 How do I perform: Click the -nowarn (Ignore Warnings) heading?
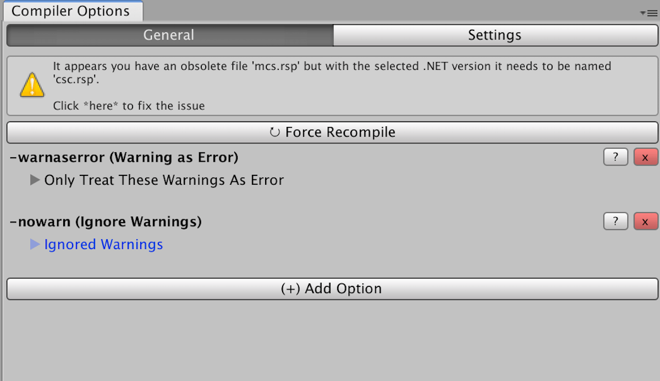click(x=106, y=222)
